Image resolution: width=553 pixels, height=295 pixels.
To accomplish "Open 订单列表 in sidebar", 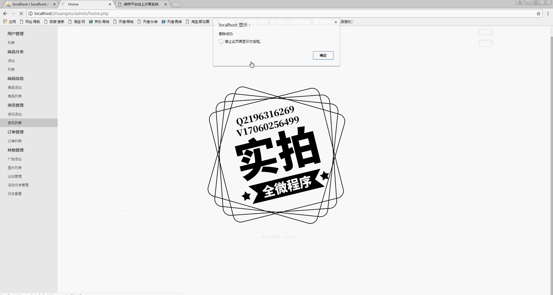I will (x=15, y=141).
